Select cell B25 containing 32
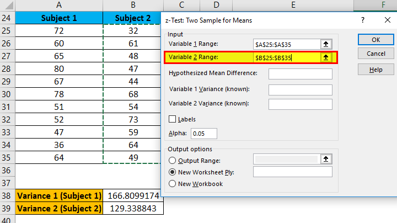The width and height of the screenshot is (397, 223). click(x=132, y=31)
